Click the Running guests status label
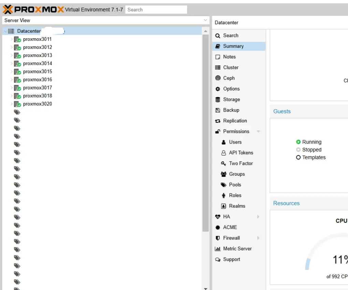The width and height of the screenshot is (348, 290). click(311, 142)
